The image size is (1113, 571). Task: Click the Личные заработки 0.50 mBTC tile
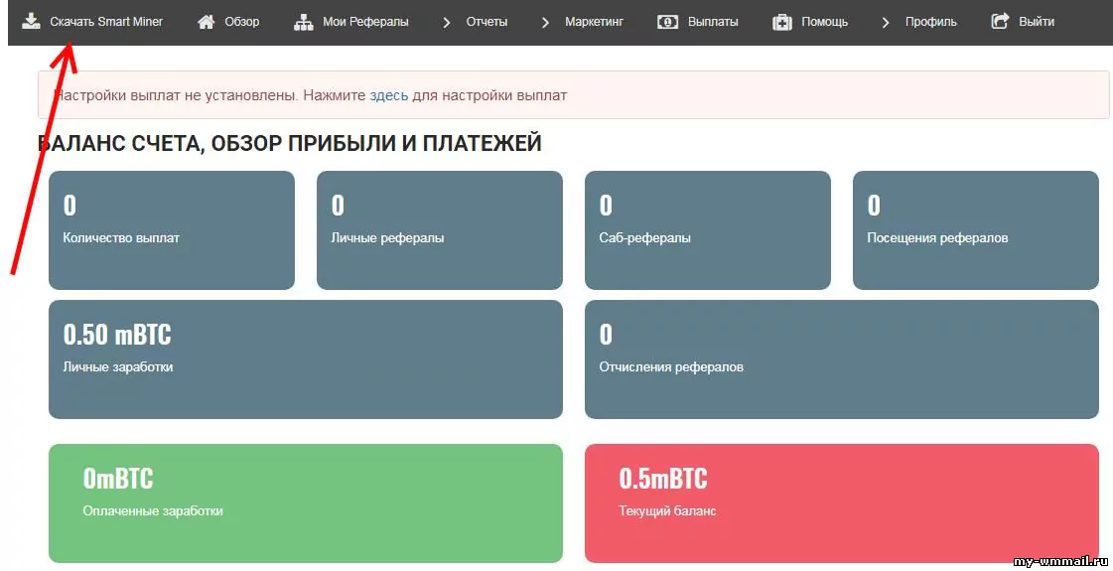(x=305, y=358)
